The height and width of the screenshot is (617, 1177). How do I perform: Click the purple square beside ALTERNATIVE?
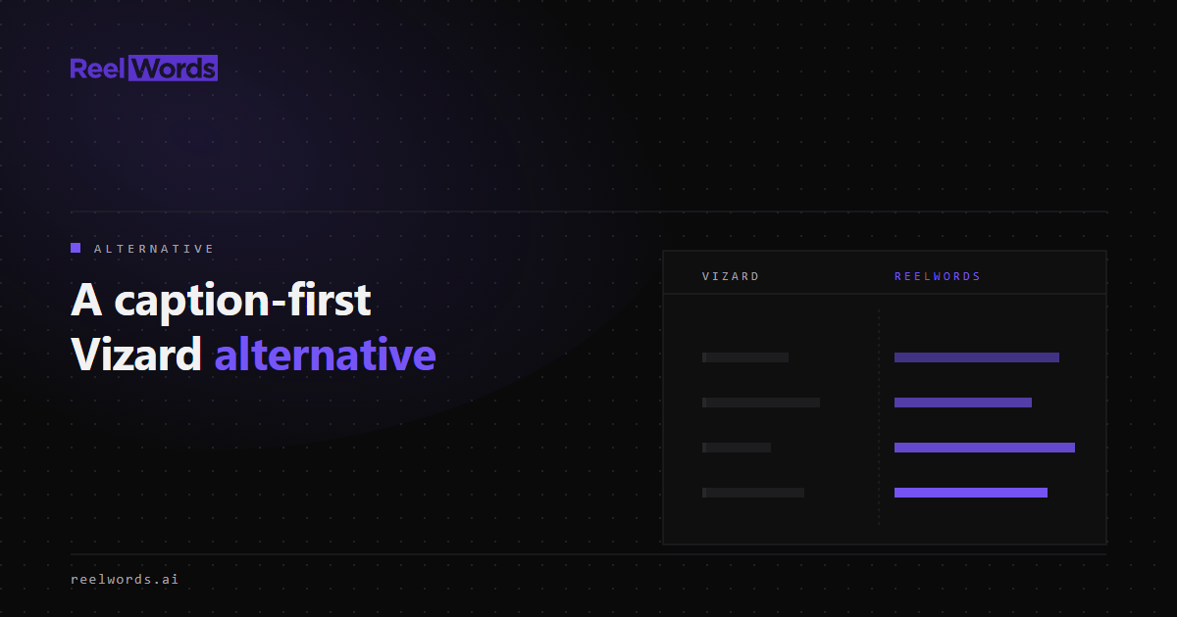tap(76, 248)
